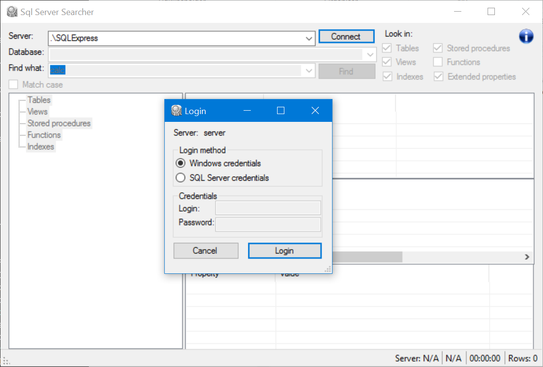Minimize the Sql Server Searcher window

(x=458, y=12)
